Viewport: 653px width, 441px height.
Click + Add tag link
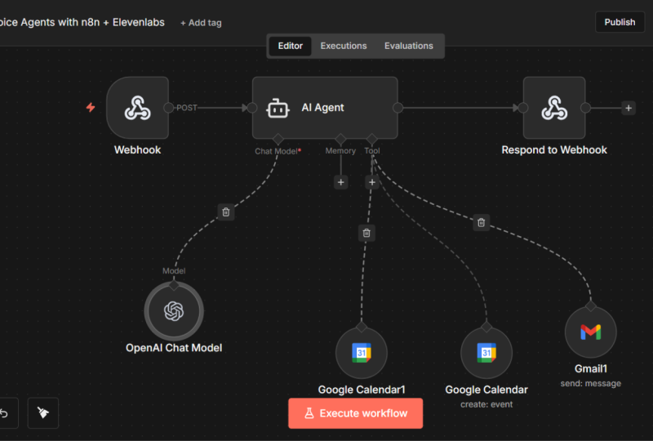point(201,23)
